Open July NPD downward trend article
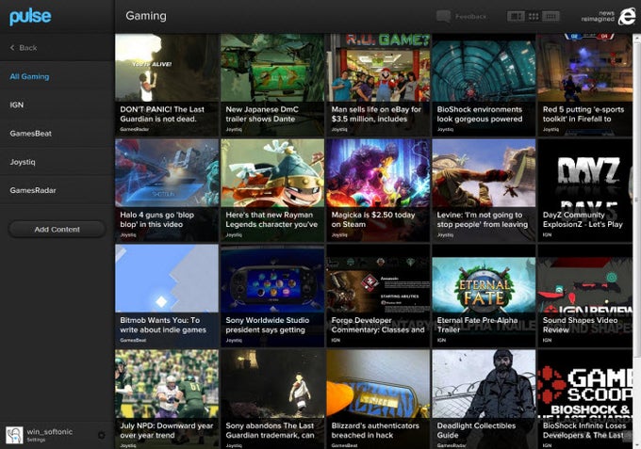Screen dimensions: 641x449 [167, 399]
